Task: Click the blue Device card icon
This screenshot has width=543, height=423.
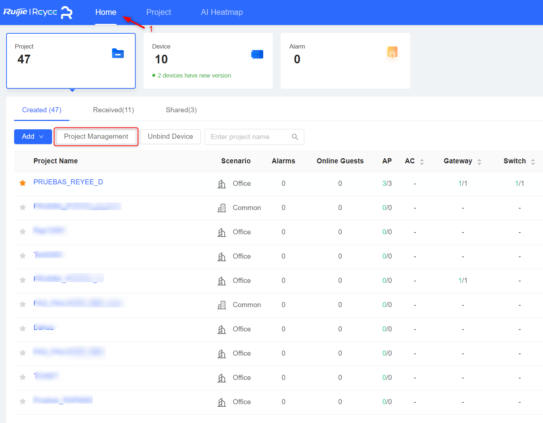Action: click(257, 54)
